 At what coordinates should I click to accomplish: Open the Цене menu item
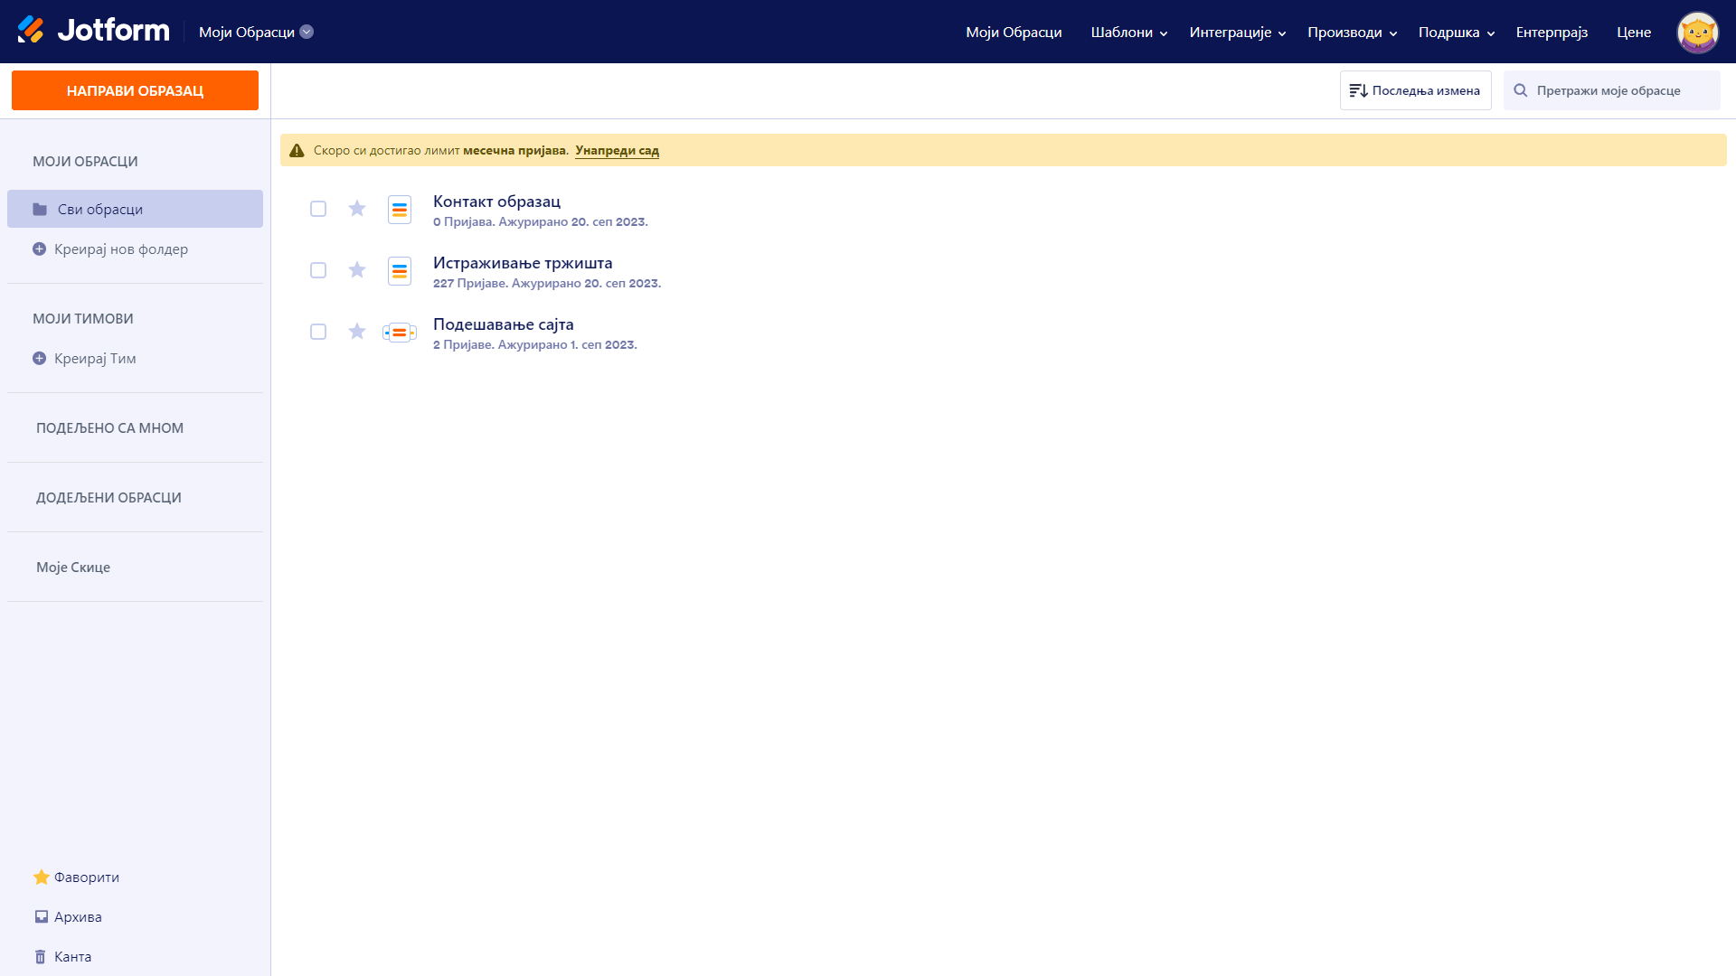[1633, 33]
